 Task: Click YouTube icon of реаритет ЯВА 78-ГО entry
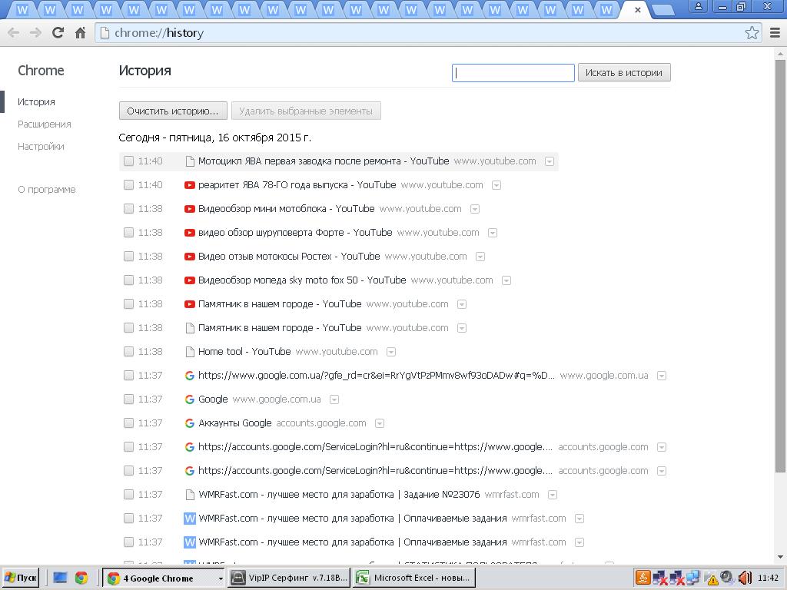point(189,185)
